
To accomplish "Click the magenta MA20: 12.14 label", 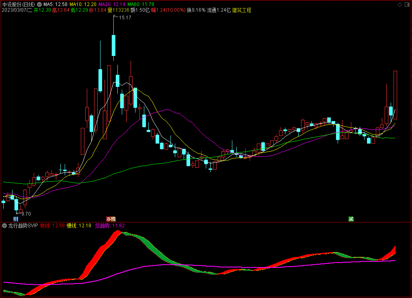I will pos(112,4).
